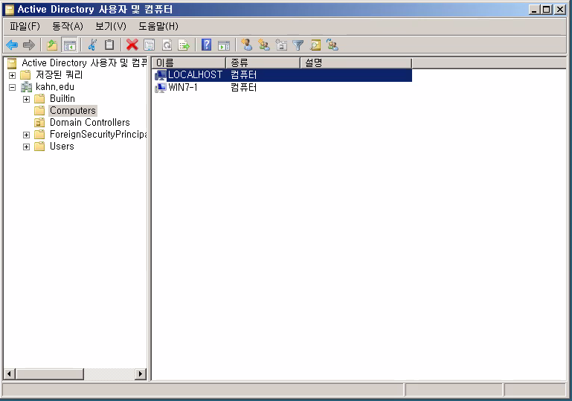Viewport: 572px width, 401px height.
Task: Click the clipboard icon in toolbar
Action: (109, 45)
